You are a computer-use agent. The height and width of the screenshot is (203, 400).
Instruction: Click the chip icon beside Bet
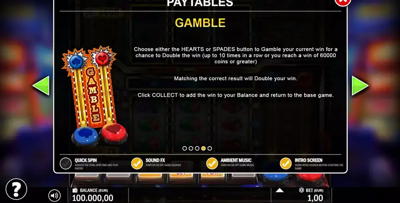(x=301, y=190)
